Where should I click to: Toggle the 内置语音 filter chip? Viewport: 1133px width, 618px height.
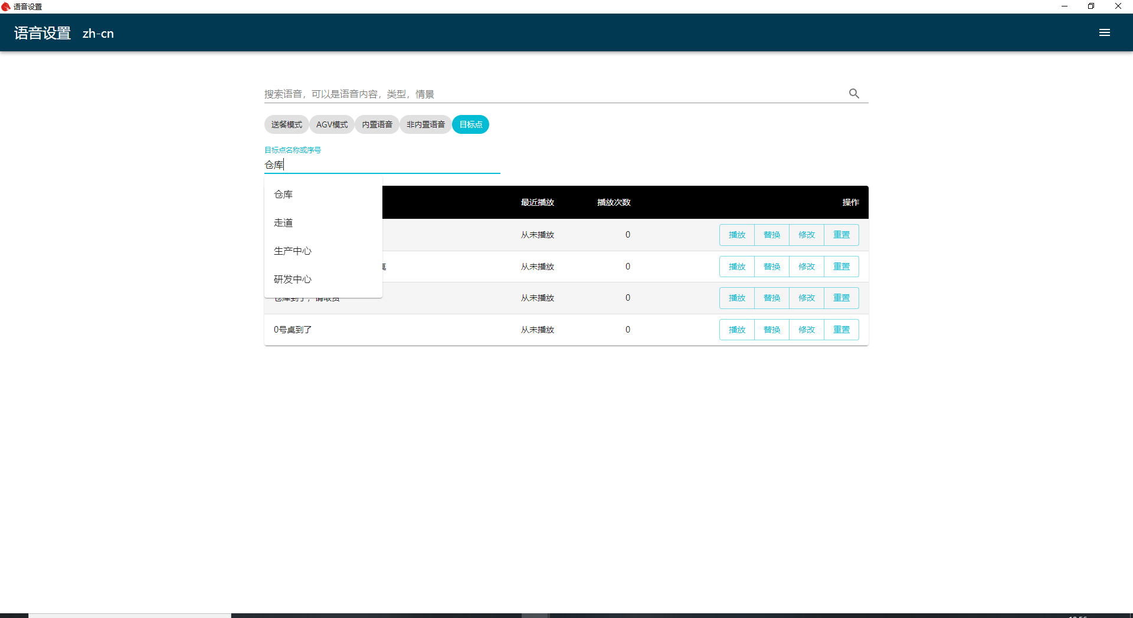coord(377,124)
